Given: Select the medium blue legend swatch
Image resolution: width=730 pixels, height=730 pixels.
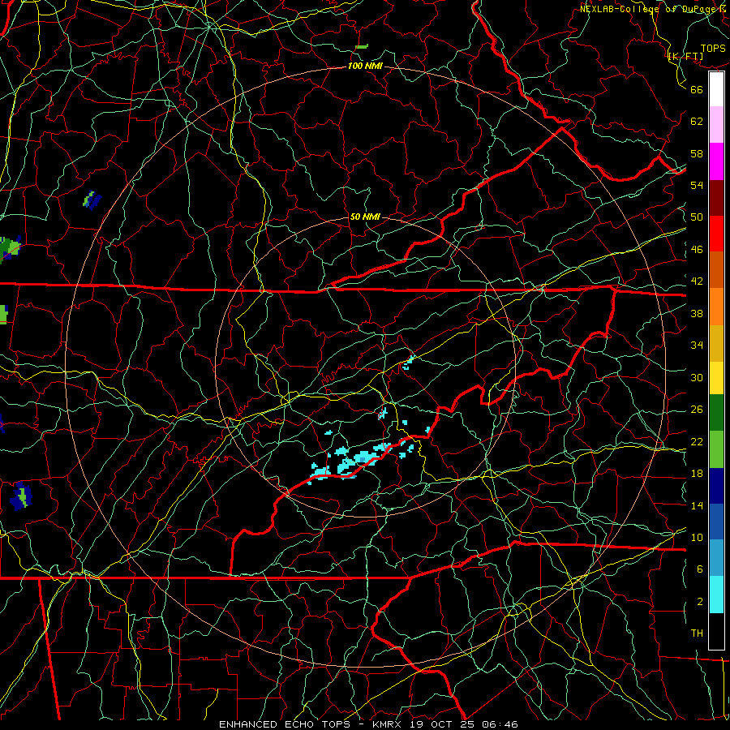Looking at the screenshot, I should coord(716,522).
